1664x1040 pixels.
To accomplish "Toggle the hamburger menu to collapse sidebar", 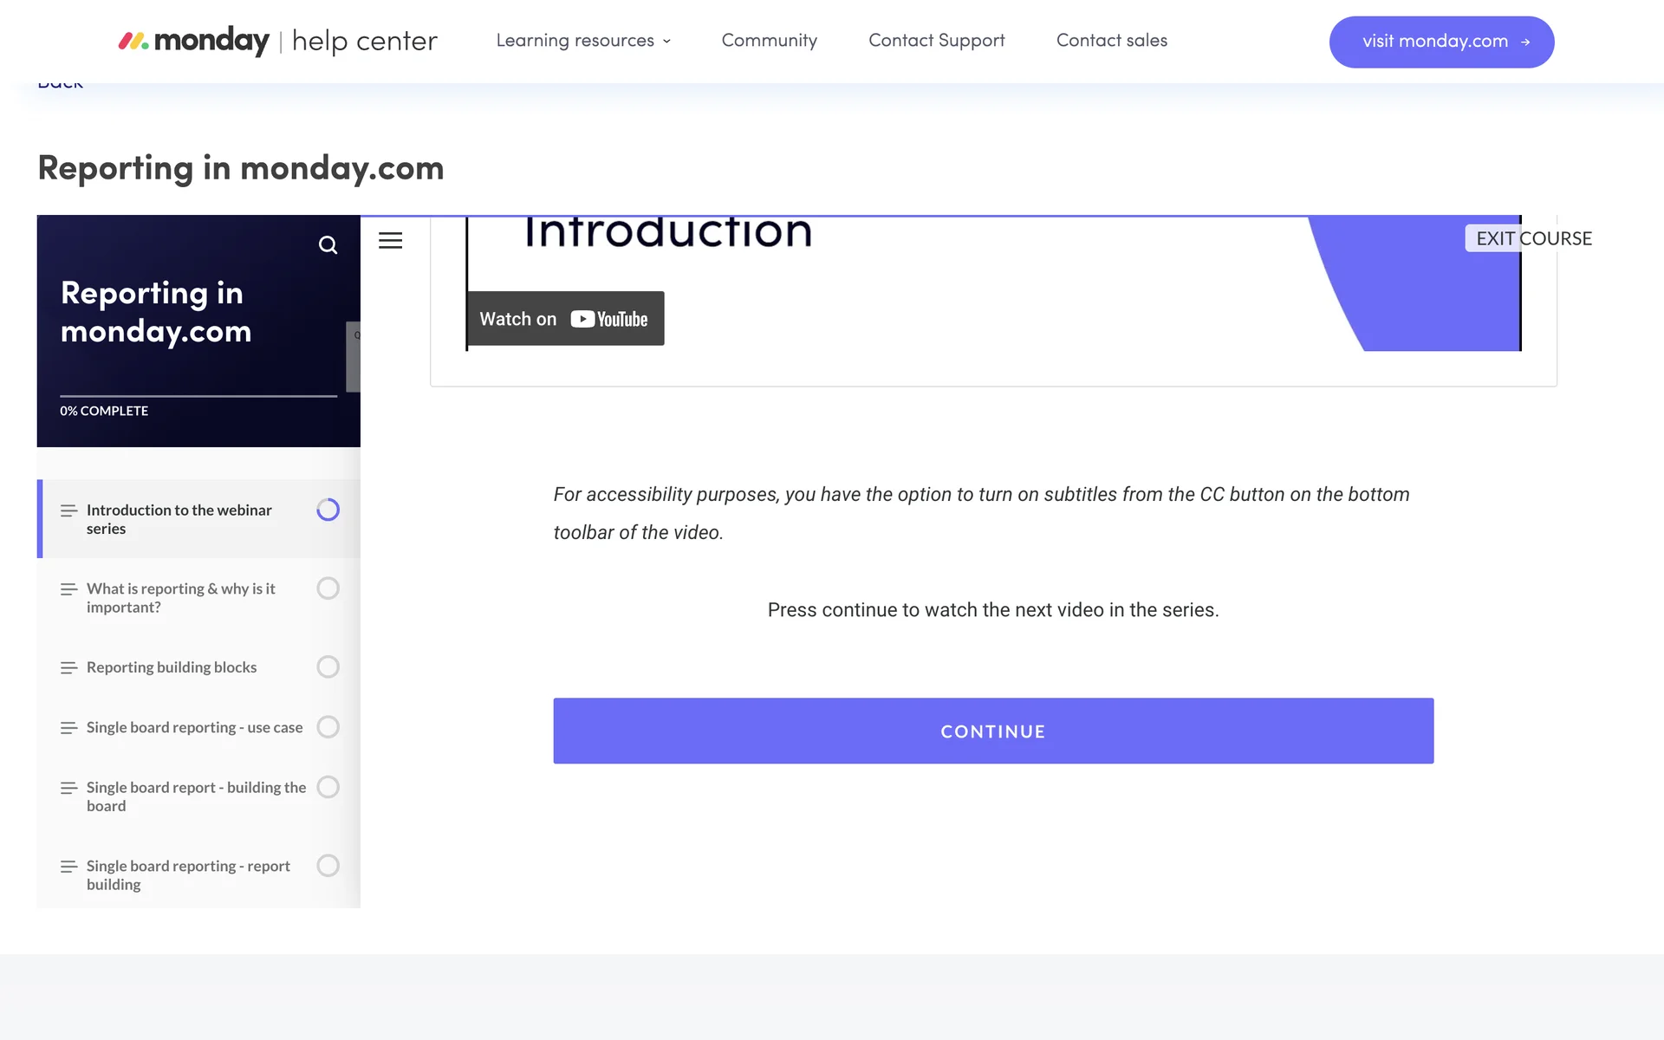I will [x=390, y=240].
